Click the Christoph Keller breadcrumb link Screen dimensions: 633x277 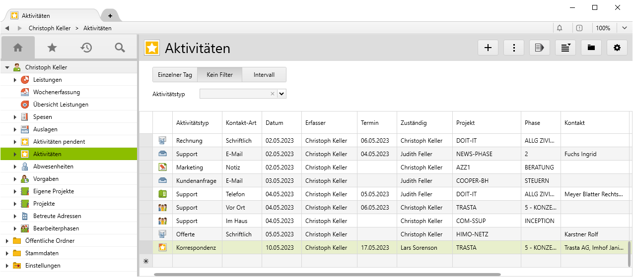[50, 28]
